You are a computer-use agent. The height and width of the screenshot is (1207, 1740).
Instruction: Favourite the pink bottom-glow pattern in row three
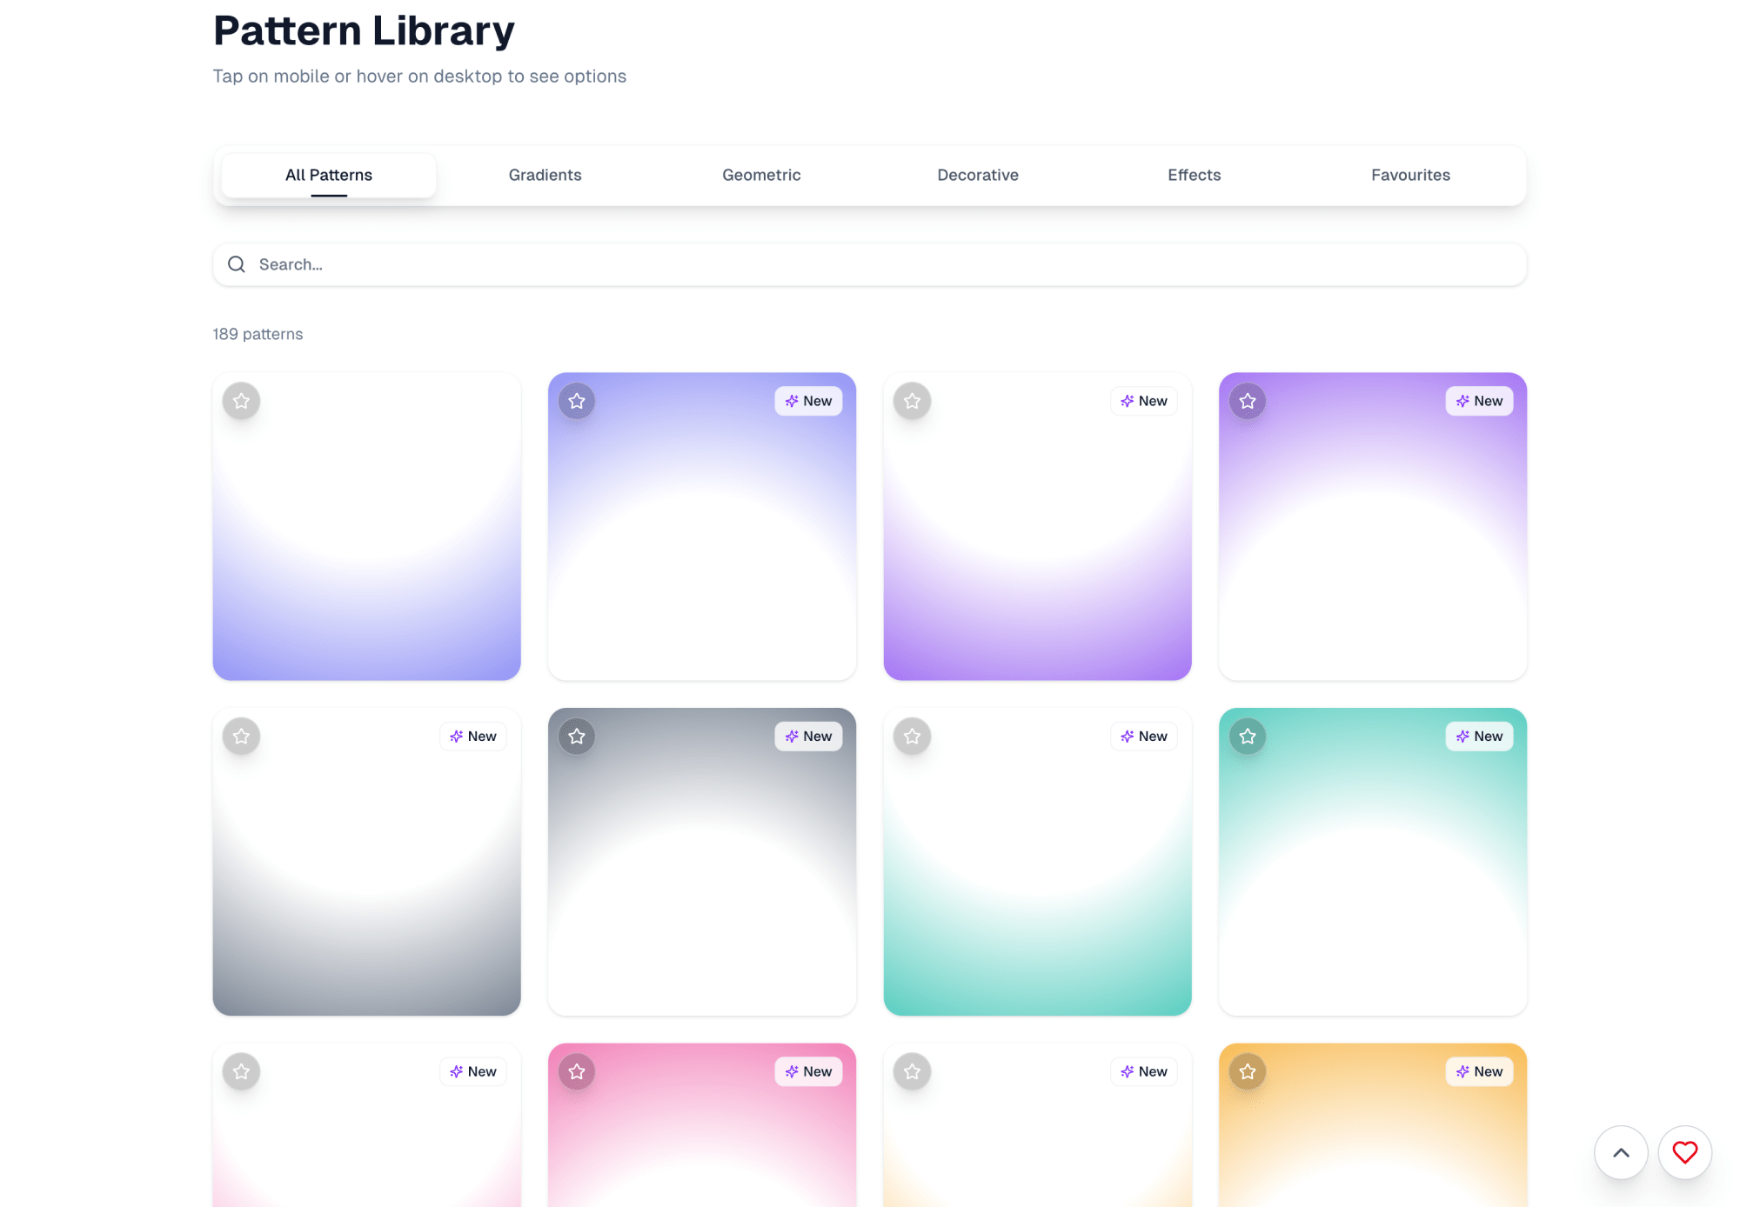tap(242, 1071)
